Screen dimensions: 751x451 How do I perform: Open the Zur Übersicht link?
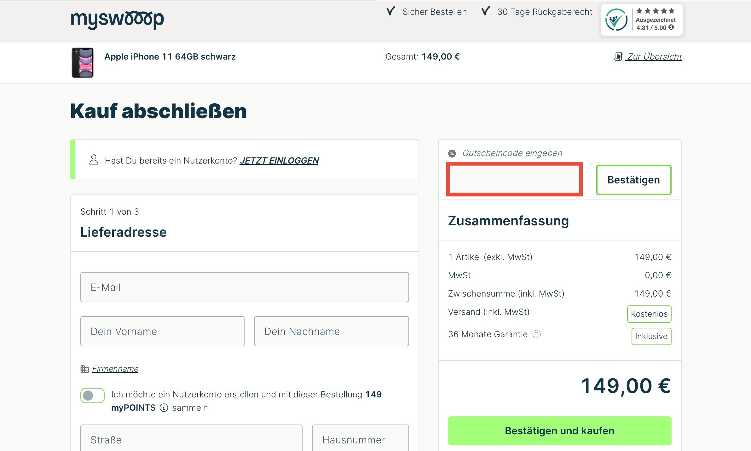pos(654,57)
